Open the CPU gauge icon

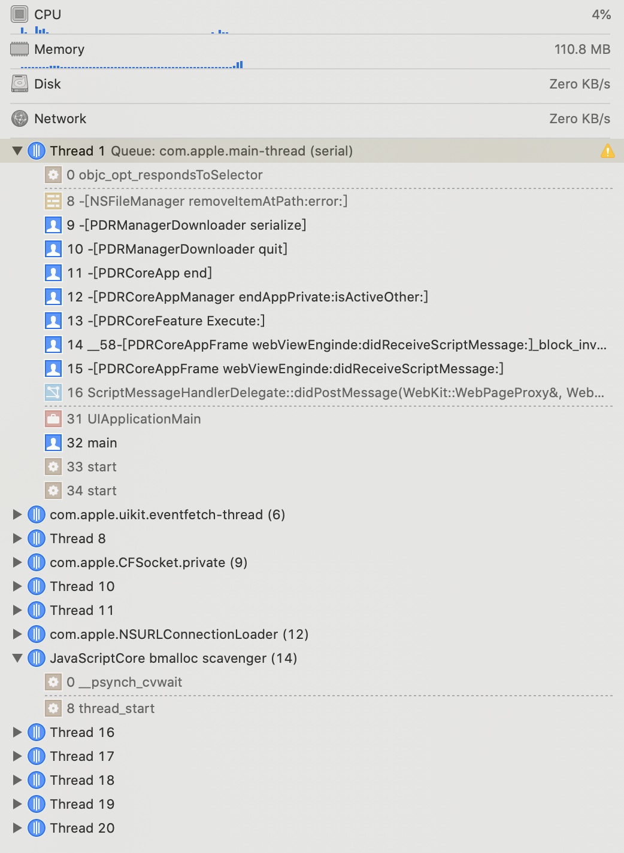(20, 14)
